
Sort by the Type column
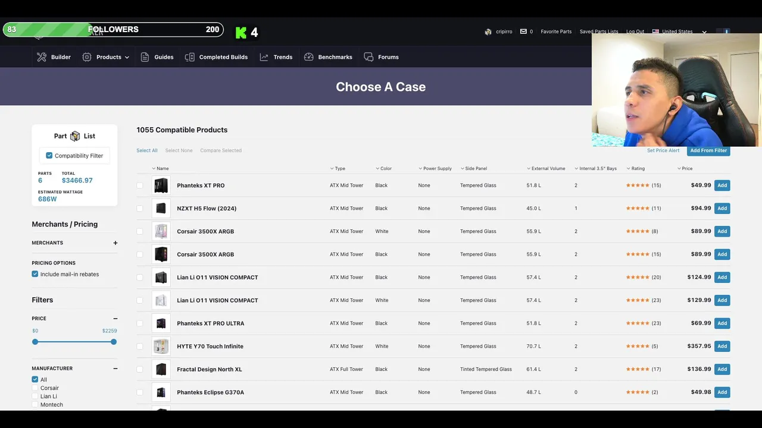coord(338,168)
